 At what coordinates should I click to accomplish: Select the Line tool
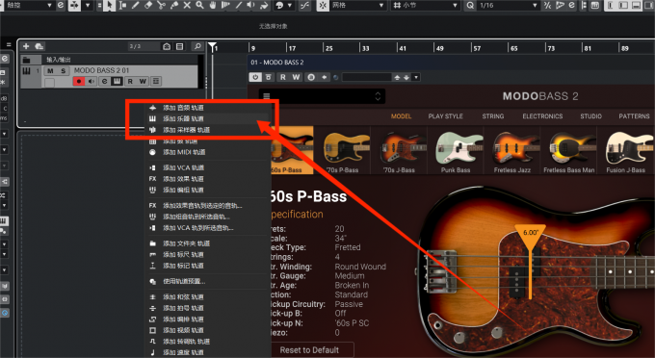[239, 5]
